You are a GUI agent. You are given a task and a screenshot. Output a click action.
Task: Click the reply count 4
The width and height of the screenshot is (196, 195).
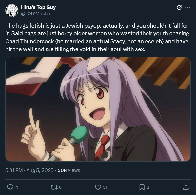coord(17,187)
